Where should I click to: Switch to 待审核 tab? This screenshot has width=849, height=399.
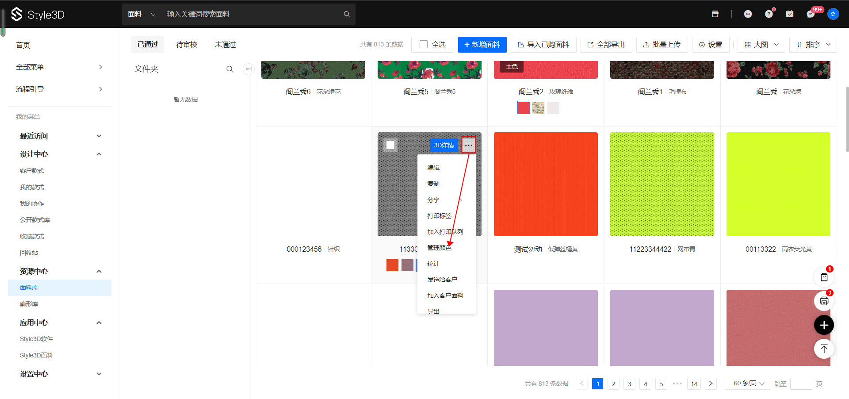click(x=187, y=45)
